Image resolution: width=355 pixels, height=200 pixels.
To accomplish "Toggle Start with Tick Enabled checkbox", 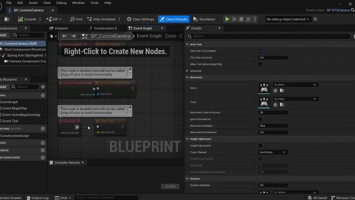I will tap(260, 51).
